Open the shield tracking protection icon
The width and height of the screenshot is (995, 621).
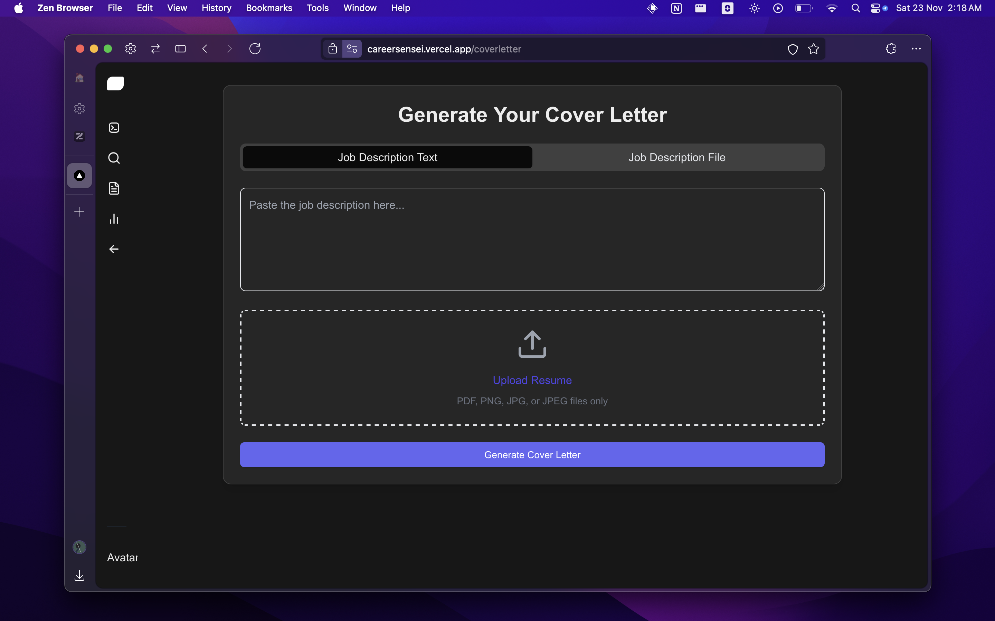(x=792, y=49)
